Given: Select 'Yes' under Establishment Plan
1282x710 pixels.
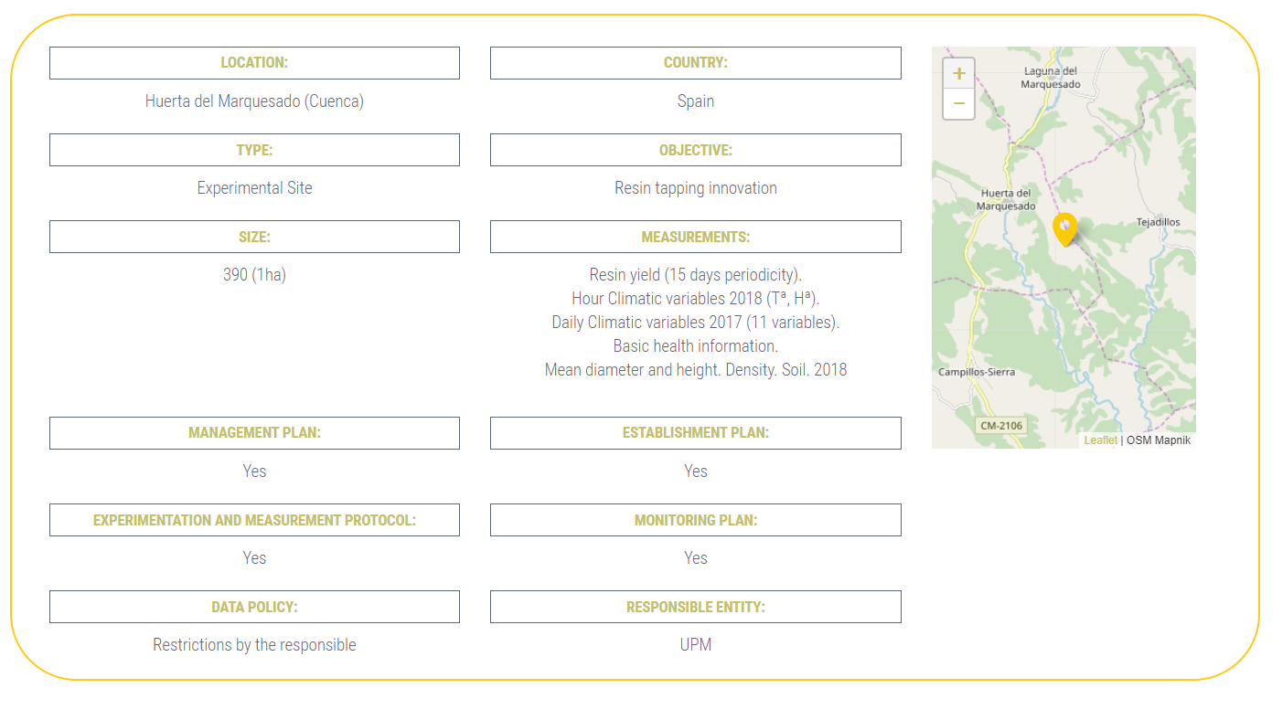Looking at the screenshot, I should [x=696, y=472].
